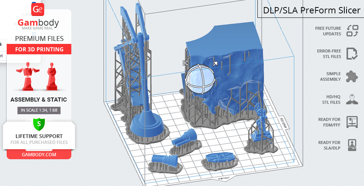Click the scale arrow handle near the sphere

(x=215, y=64)
